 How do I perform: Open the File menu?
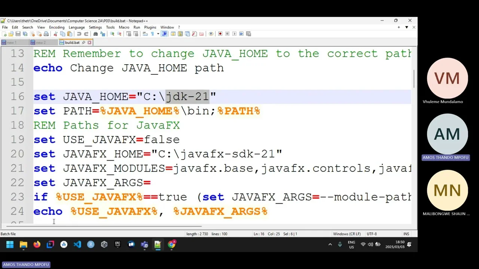click(5, 27)
